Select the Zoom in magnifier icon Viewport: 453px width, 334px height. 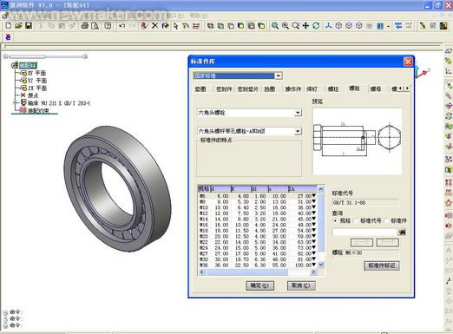pyautogui.click(x=275, y=26)
